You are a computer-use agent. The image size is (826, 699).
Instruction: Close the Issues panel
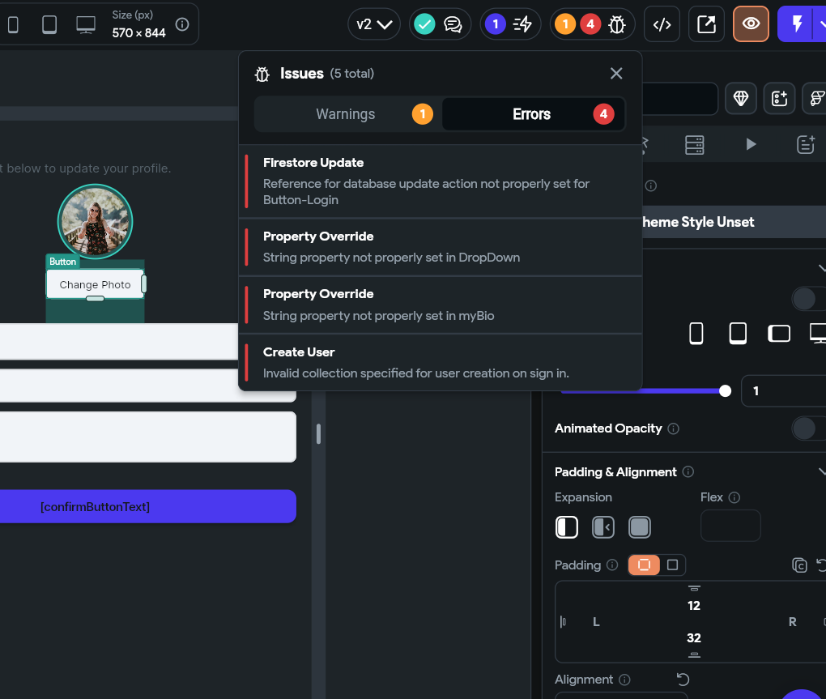pos(616,73)
